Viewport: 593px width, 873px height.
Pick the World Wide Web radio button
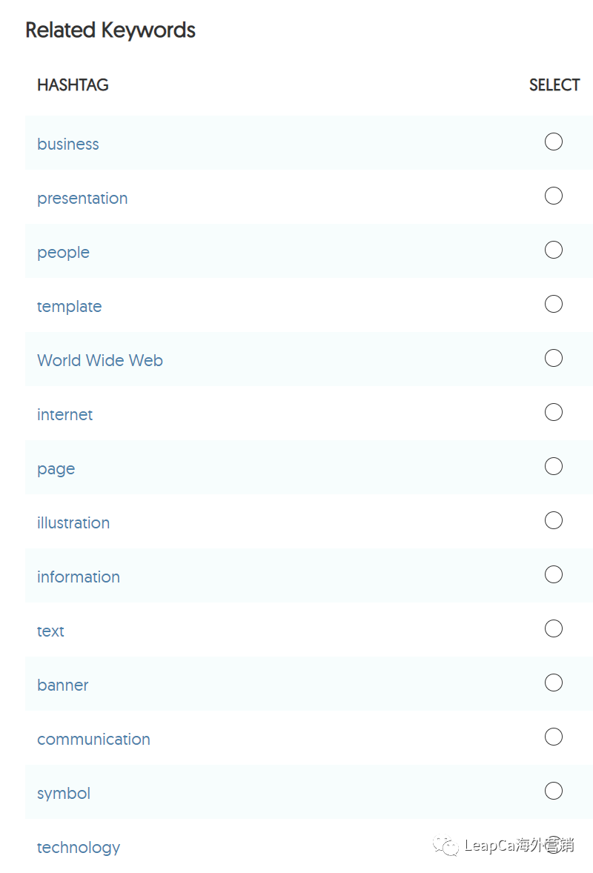[553, 358]
